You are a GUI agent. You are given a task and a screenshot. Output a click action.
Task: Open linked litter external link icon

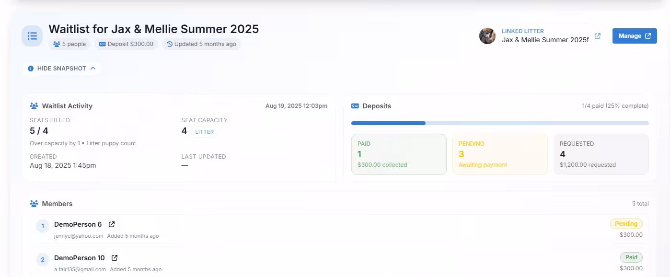point(597,36)
